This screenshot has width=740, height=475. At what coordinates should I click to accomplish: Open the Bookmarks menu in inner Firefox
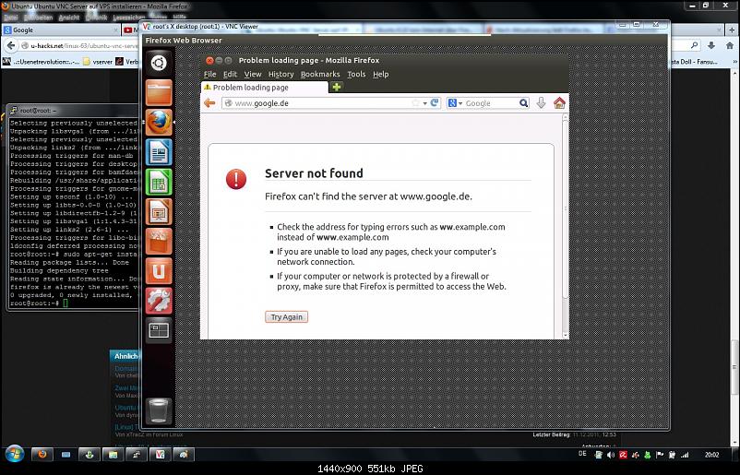click(320, 74)
